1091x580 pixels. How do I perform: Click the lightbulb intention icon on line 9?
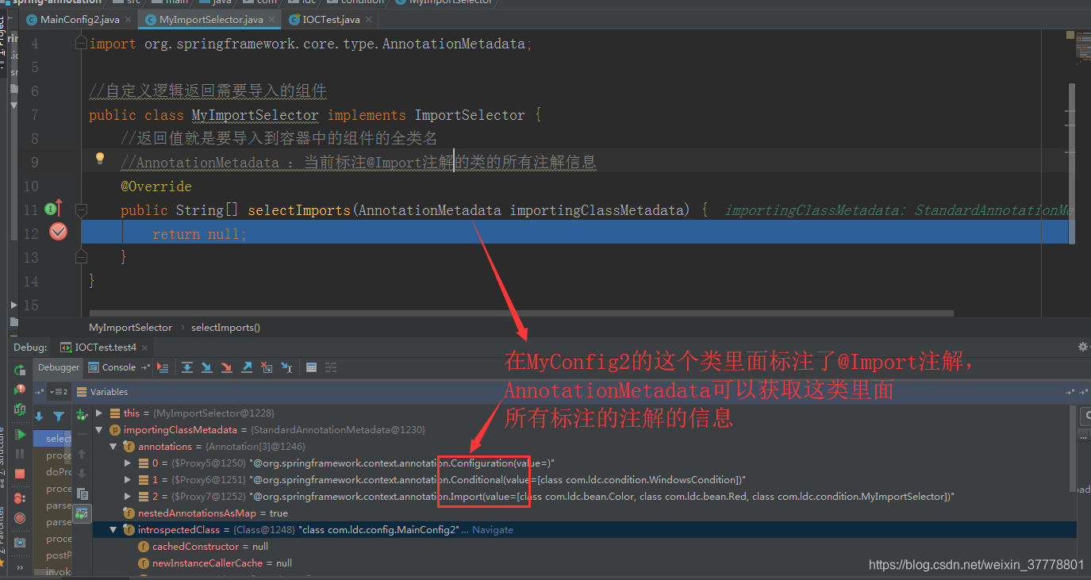tap(100, 158)
